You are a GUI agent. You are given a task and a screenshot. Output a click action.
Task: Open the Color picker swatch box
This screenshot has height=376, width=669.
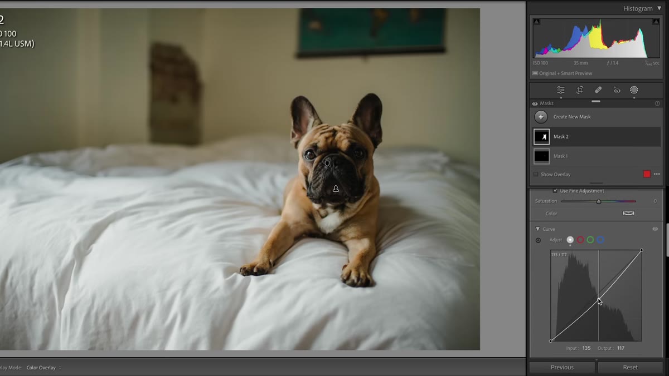click(628, 214)
